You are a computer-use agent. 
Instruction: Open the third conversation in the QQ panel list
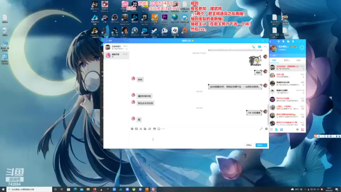pyautogui.click(x=287, y=83)
